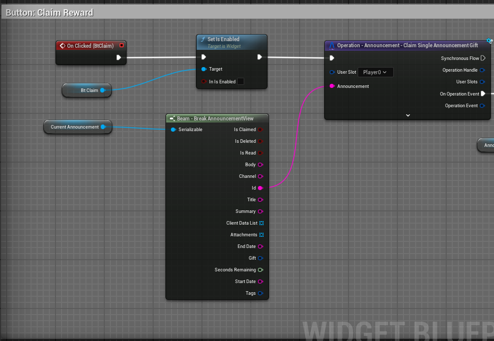Click the Announcement input pin
The image size is (494, 341).
pos(332,86)
